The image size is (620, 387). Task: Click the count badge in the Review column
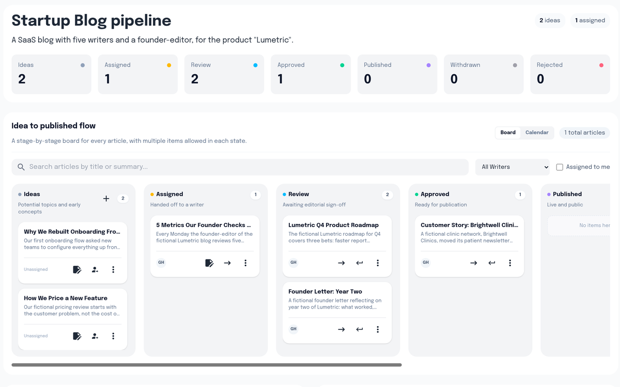(388, 195)
